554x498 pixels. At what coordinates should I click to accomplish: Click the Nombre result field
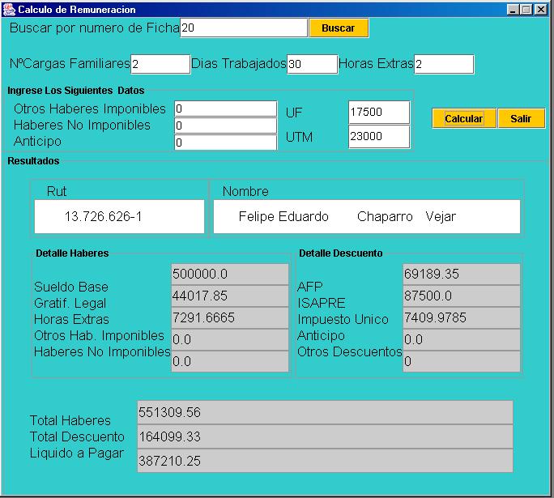(366, 217)
